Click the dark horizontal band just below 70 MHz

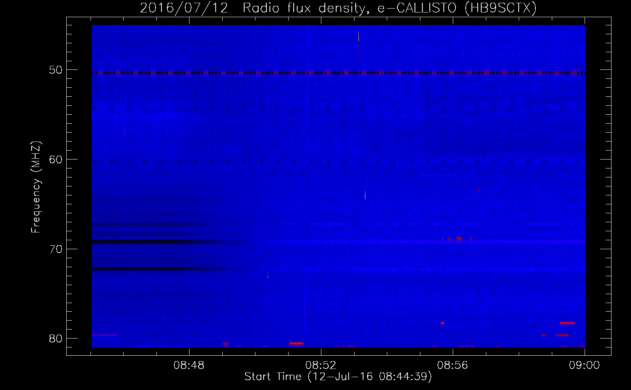pos(170,241)
